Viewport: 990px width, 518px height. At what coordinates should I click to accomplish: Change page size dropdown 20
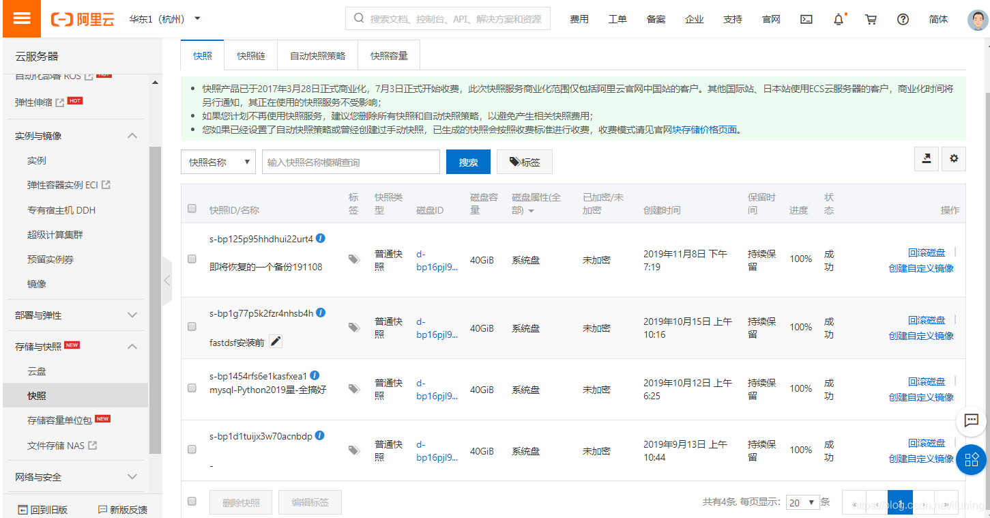(x=802, y=502)
